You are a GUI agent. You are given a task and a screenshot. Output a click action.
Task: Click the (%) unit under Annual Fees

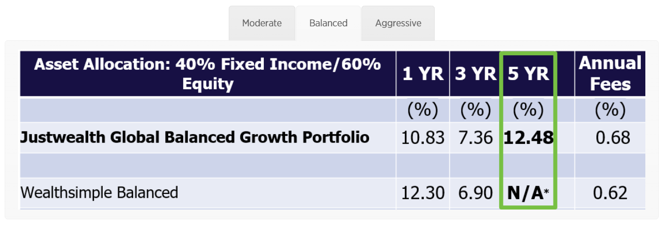610,110
